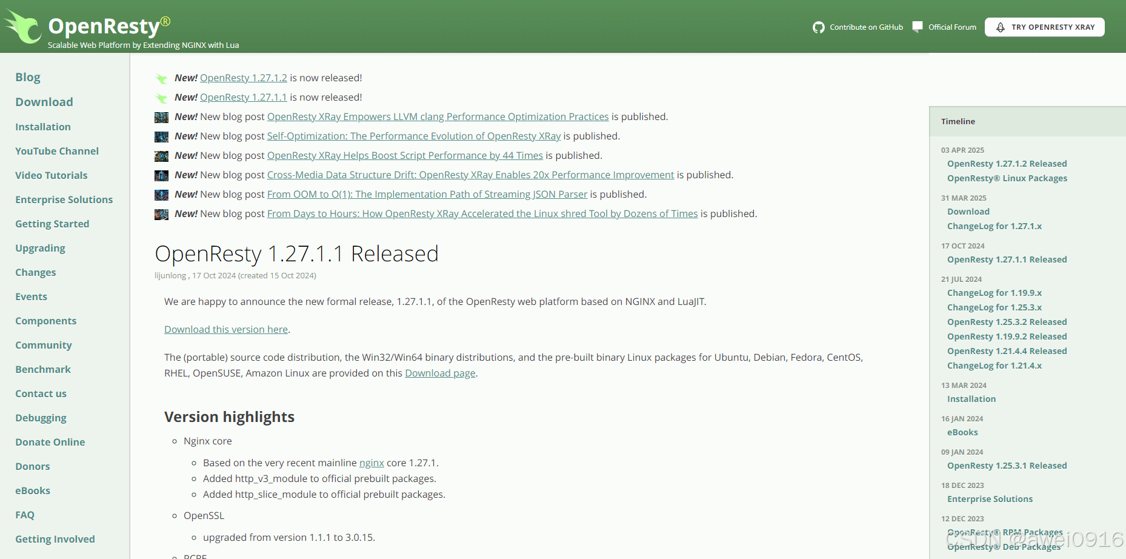The image size is (1126, 559).
Task: Open Debugging sidebar item
Action: point(41,418)
